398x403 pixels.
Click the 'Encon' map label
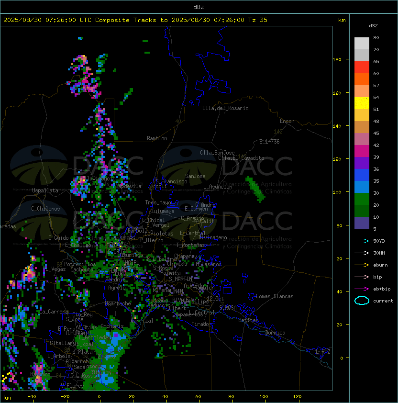tap(287, 121)
